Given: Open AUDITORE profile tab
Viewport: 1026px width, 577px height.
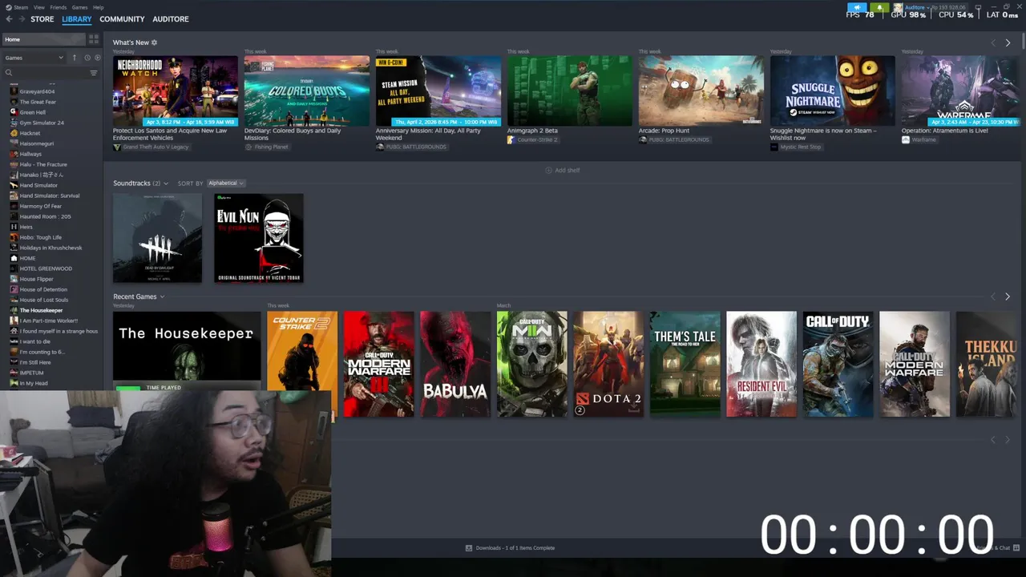Looking at the screenshot, I should 171,18.
